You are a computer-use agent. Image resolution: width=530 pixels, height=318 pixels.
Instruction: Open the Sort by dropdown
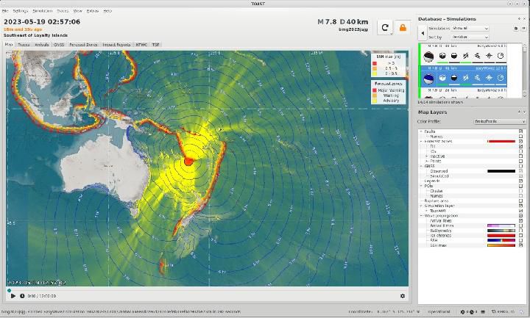[x=470, y=36]
